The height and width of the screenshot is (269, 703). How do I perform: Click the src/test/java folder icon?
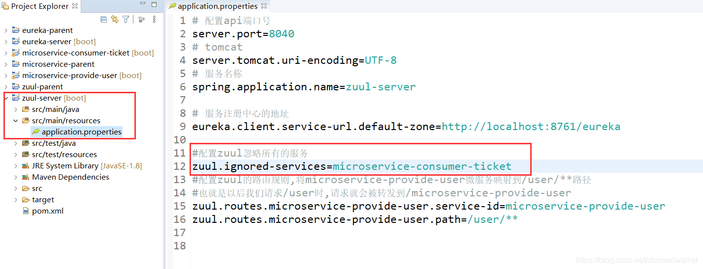pyautogui.click(x=26, y=143)
